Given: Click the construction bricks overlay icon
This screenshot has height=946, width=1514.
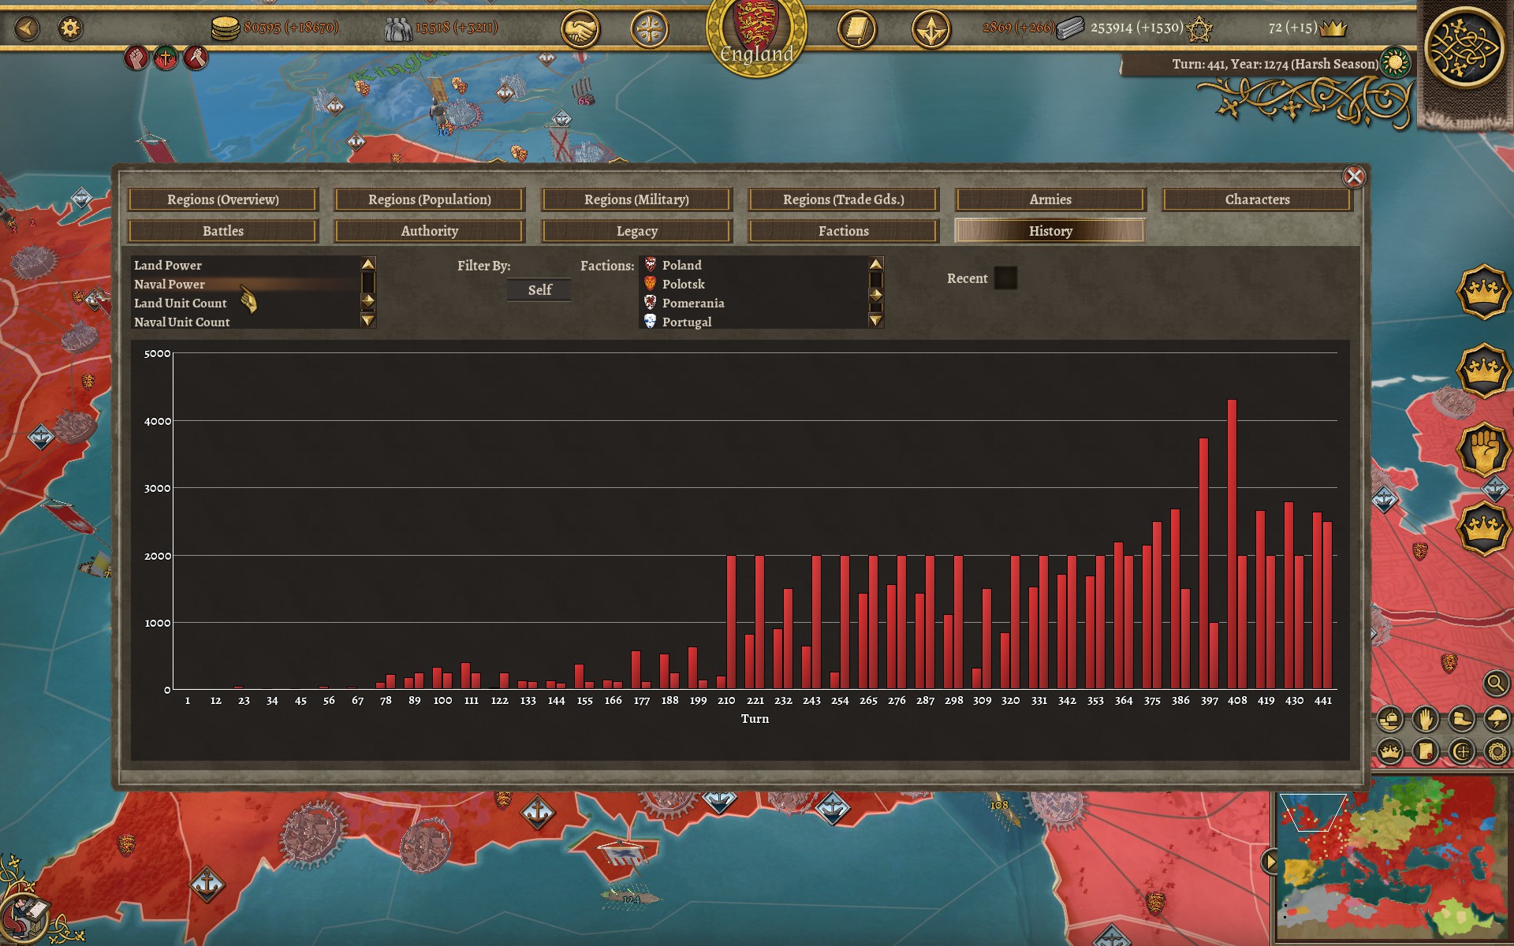Looking at the screenshot, I should pos(1390,719).
